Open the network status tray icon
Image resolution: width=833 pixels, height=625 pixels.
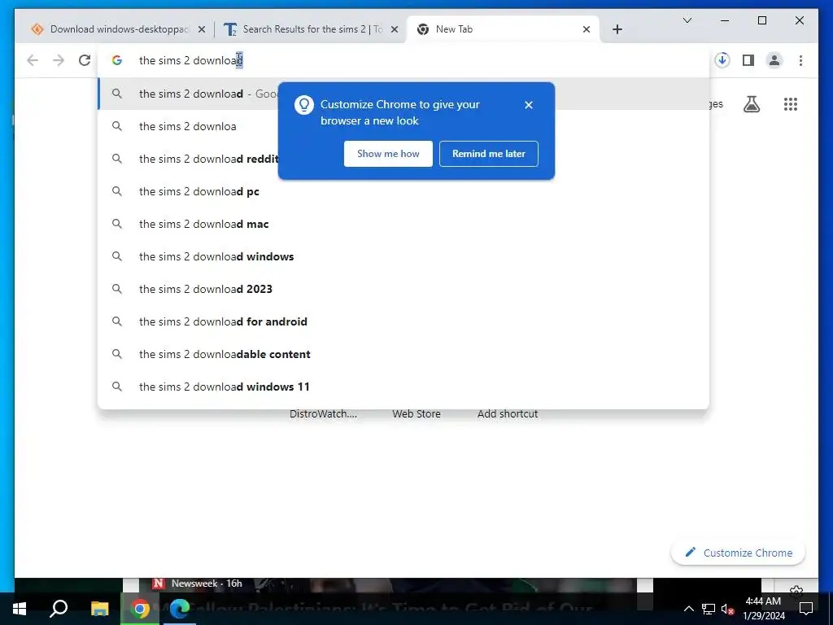(709, 609)
